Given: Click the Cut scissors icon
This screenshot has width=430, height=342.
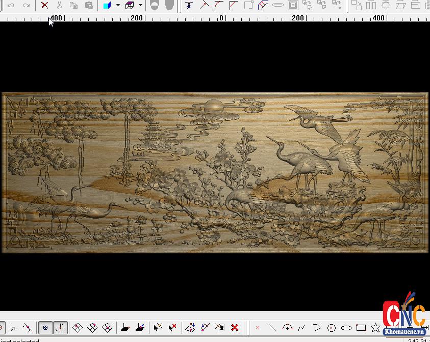Looking at the screenshot, I should point(59,5).
